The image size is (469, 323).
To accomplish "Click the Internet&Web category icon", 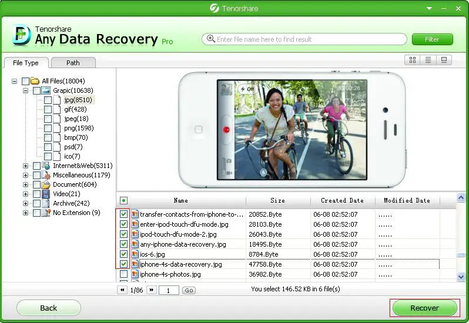I will click(x=46, y=166).
